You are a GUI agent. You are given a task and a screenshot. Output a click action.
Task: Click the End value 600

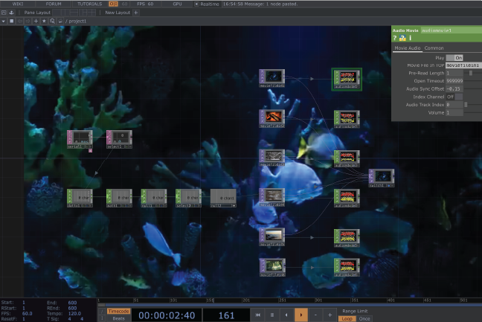tap(72, 303)
